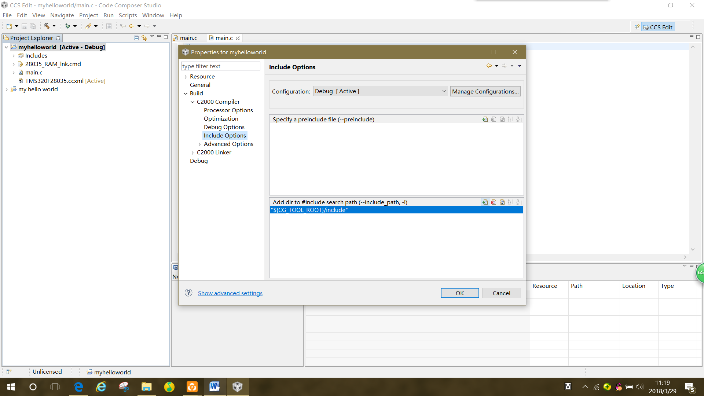Click the highlighted include path entry

(396, 209)
